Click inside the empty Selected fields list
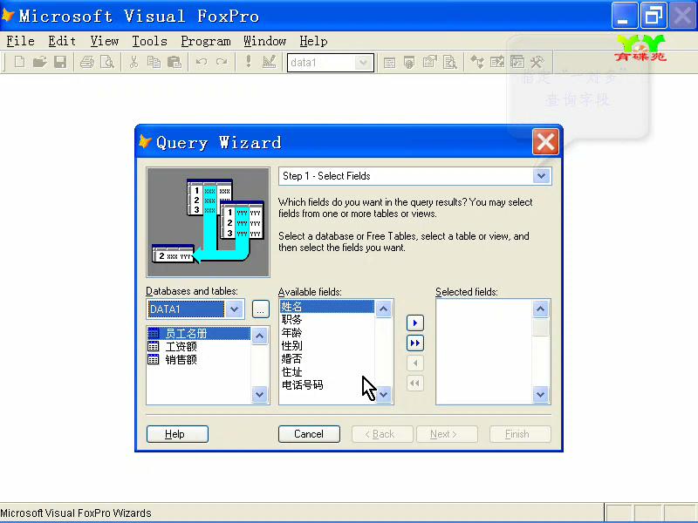The image size is (698, 523). point(484,351)
